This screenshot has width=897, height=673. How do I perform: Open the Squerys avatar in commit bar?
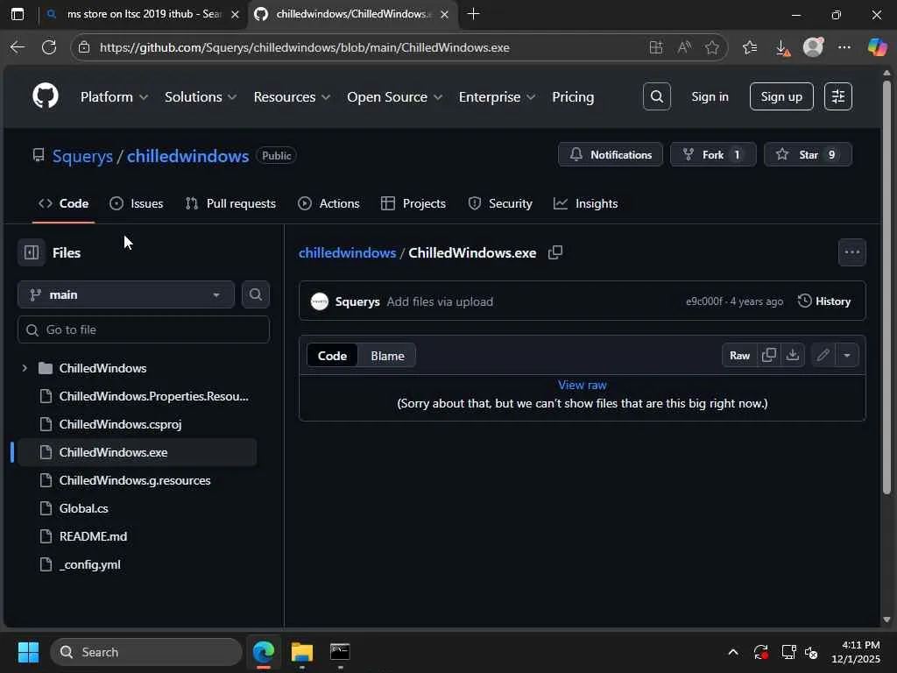(319, 301)
